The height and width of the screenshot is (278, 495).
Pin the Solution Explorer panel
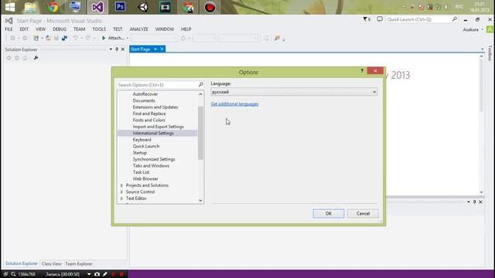tap(117, 49)
